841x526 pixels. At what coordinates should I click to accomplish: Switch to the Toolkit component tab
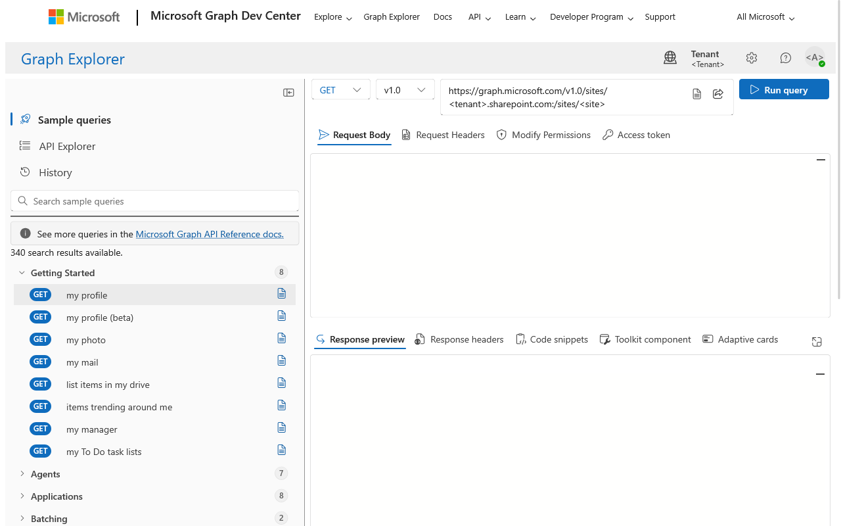pyautogui.click(x=645, y=339)
